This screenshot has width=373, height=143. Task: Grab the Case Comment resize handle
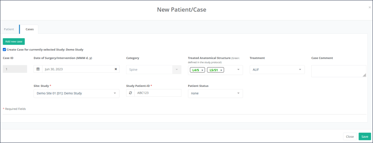click(x=364, y=75)
